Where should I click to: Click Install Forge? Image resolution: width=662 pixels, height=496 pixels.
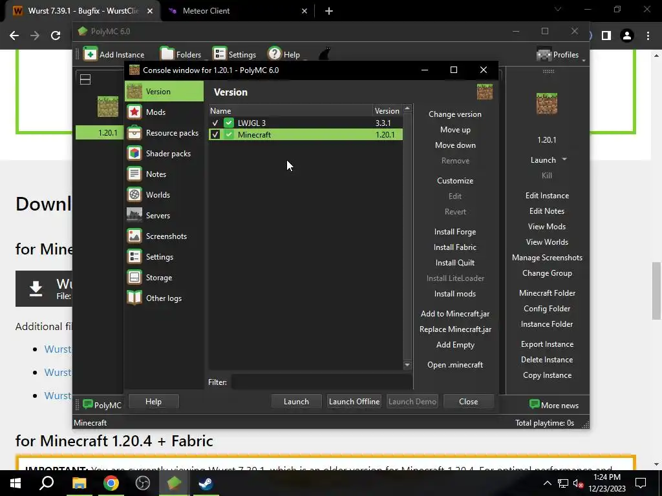tap(455, 232)
